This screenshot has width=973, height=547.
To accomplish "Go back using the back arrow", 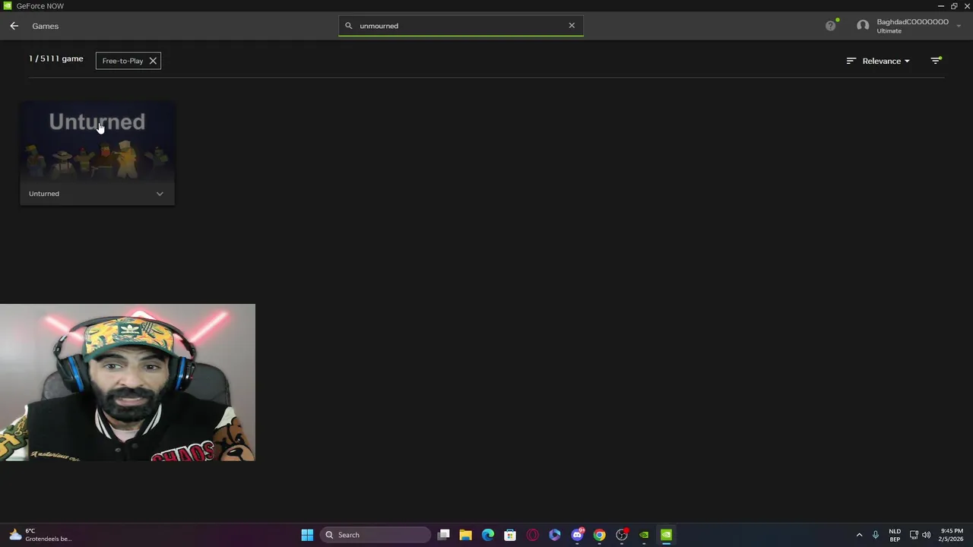I will (x=14, y=26).
